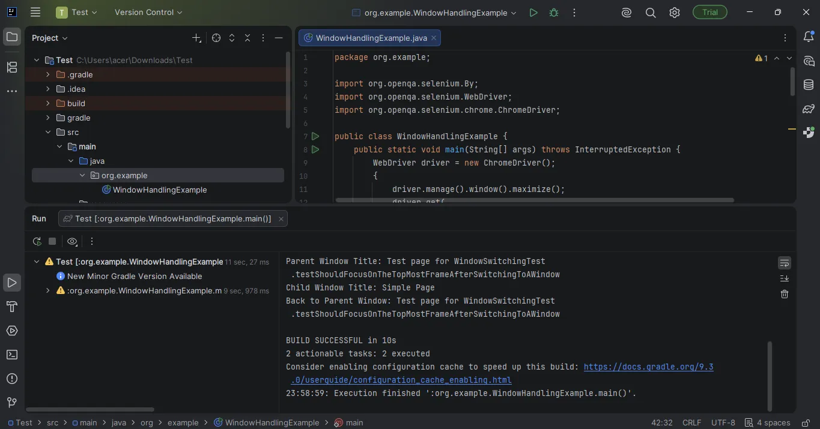This screenshot has width=820, height=429.
Task: Toggle the eye view options in Run
Action: [x=72, y=241]
